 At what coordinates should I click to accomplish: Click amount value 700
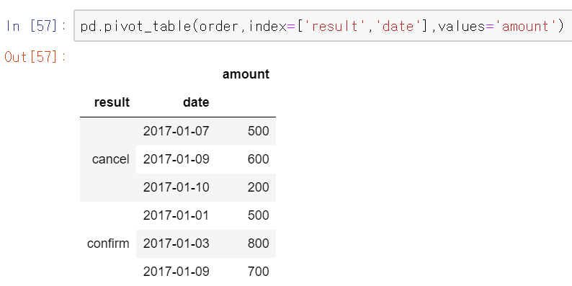point(259,272)
